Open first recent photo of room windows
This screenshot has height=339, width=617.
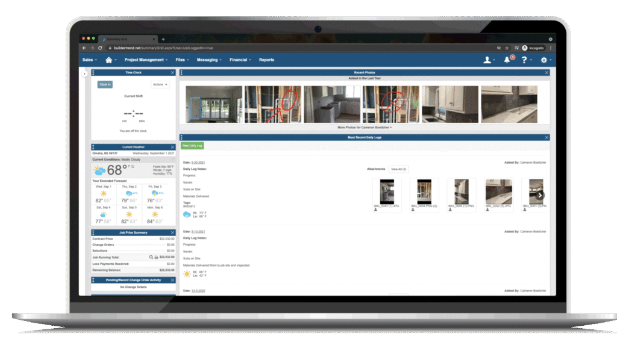coord(214,104)
